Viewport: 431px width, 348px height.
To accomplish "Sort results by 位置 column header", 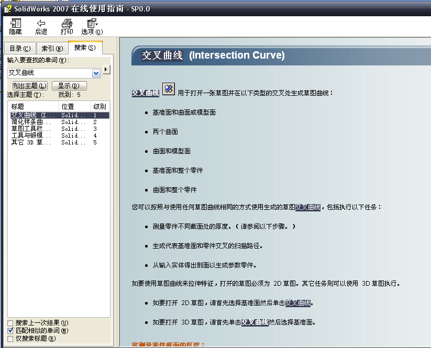I will (74, 106).
